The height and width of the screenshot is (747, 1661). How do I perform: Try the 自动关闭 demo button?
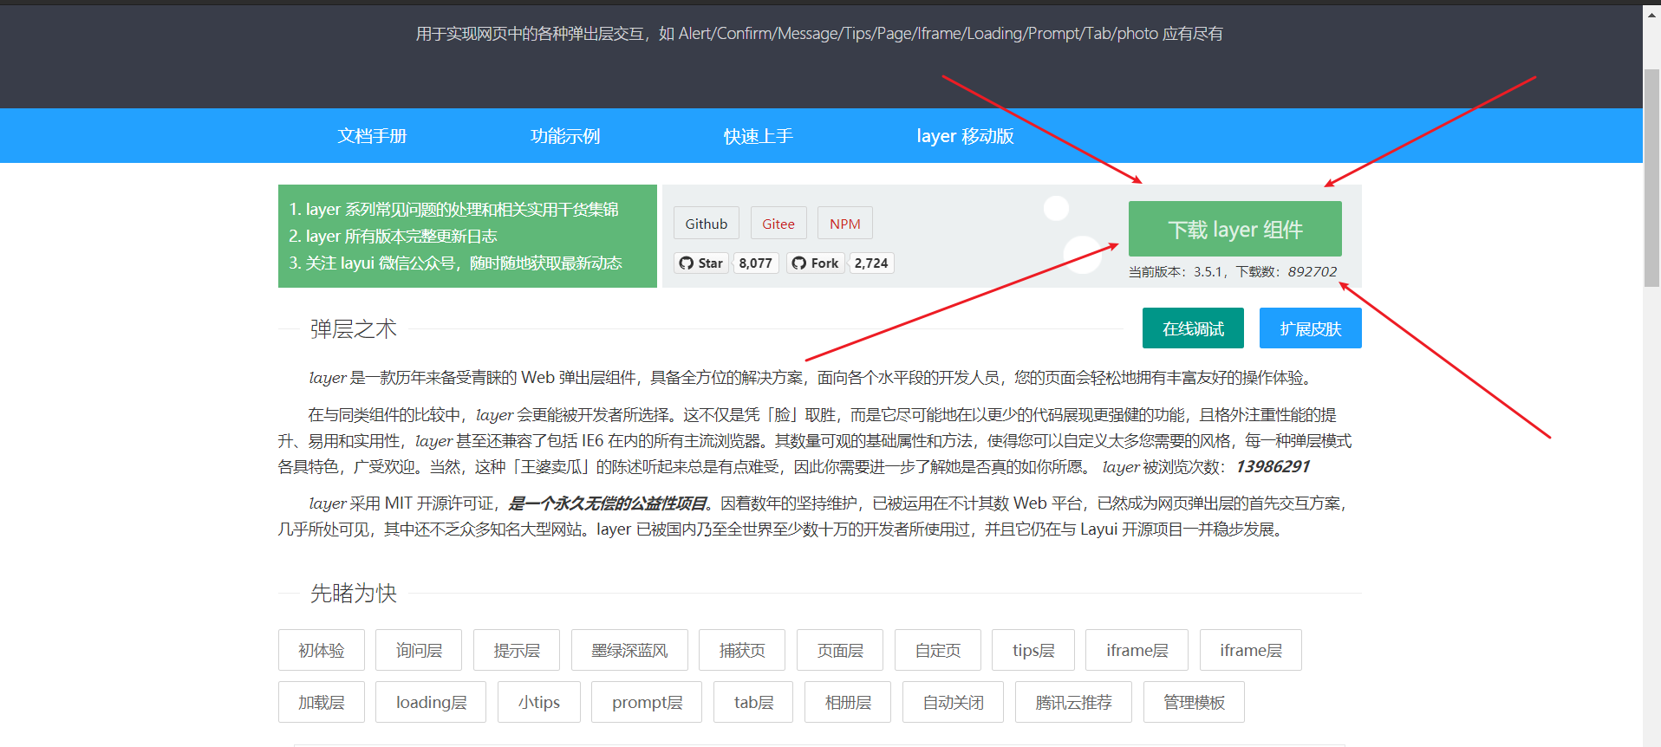coord(954,702)
